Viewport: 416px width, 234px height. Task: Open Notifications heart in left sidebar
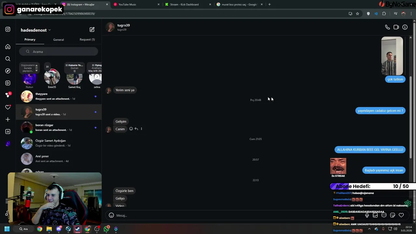tap(8, 107)
